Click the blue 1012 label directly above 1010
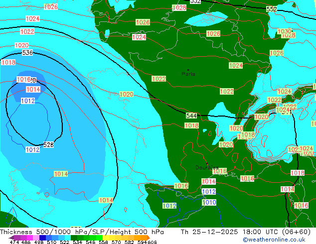 (x=209, y=191)
